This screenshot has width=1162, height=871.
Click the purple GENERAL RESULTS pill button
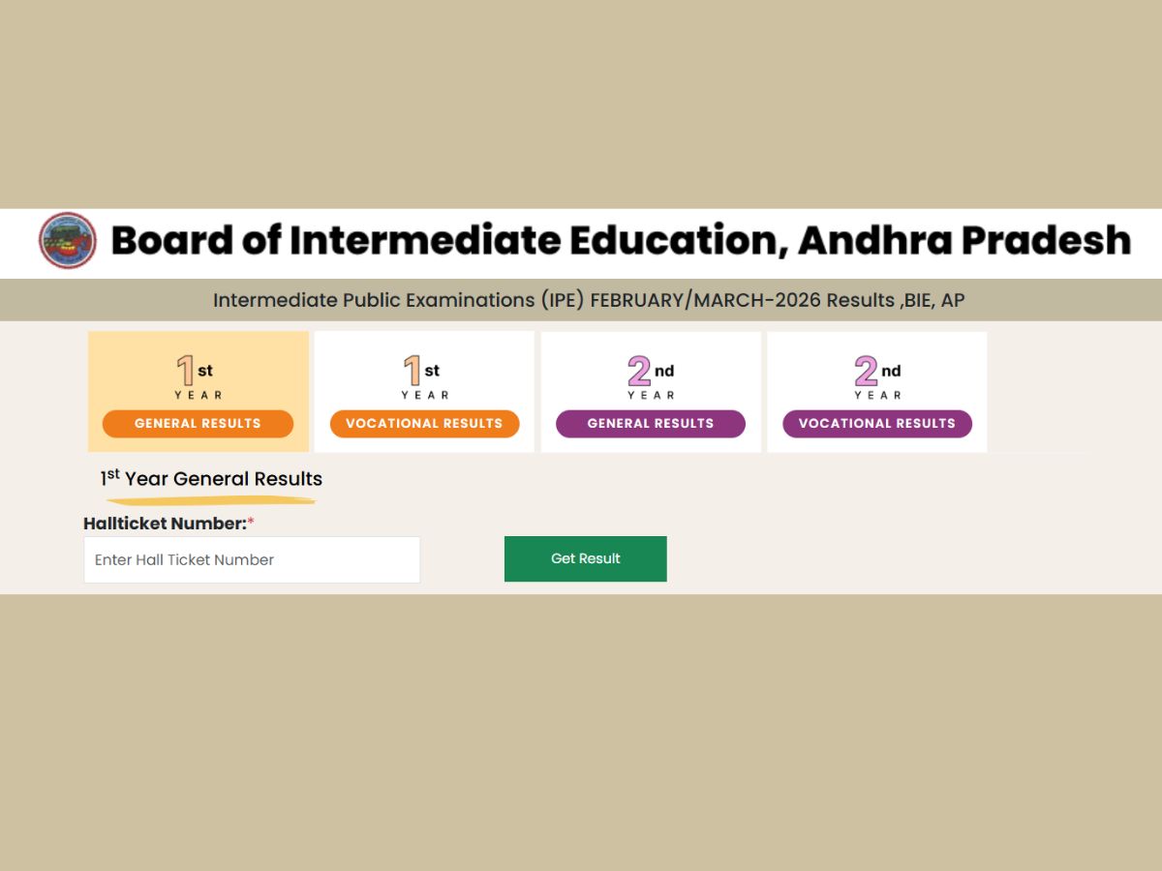[x=651, y=423]
